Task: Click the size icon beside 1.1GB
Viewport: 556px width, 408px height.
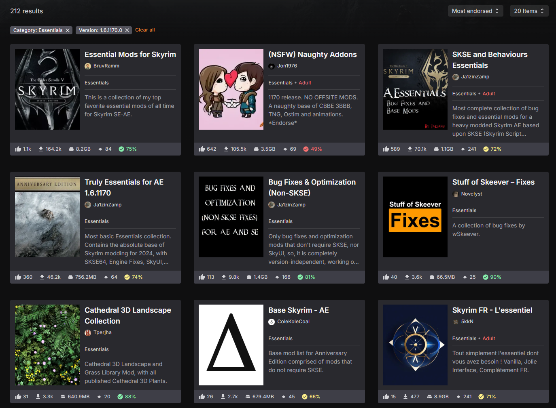Action: (x=436, y=149)
